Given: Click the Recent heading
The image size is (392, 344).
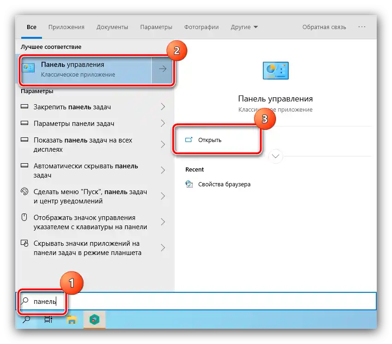Looking at the screenshot, I should (x=195, y=170).
